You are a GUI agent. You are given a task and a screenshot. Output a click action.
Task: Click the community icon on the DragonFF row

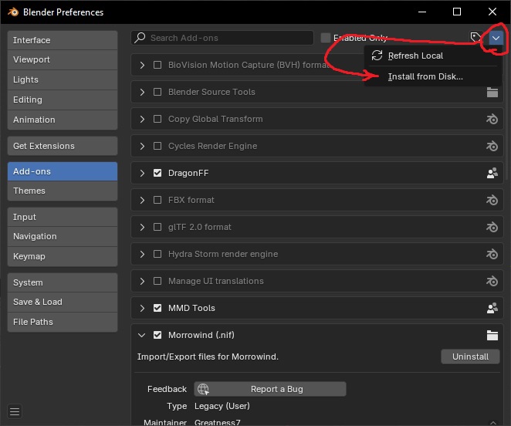click(x=492, y=173)
